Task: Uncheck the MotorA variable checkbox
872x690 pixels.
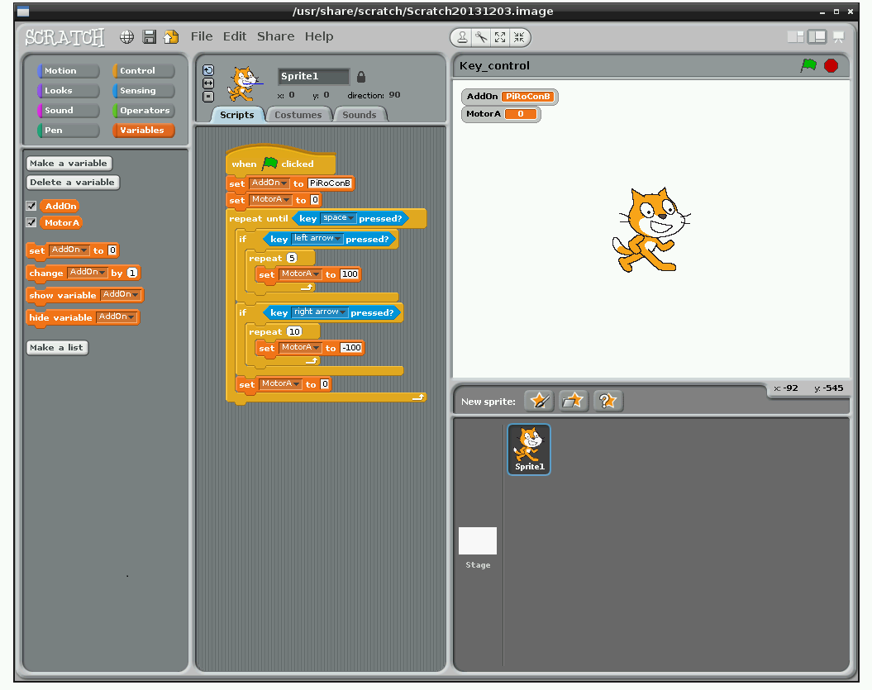Action: (x=31, y=222)
